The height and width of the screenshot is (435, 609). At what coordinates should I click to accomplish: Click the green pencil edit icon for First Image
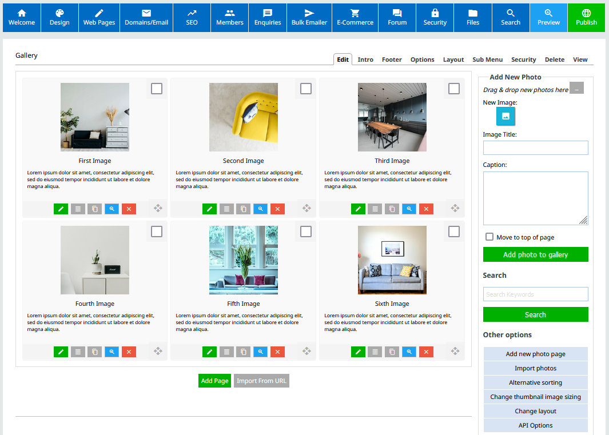(61, 209)
